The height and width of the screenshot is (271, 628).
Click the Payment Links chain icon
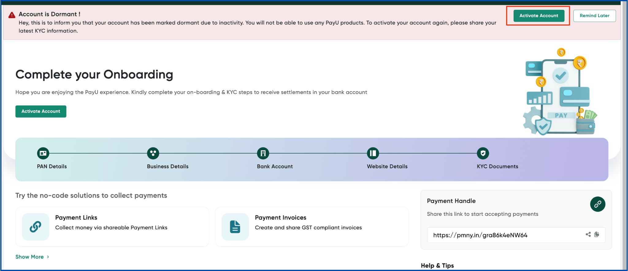pos(36,227)
